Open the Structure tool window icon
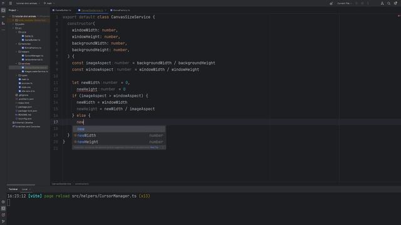Image resolution: width=401 pixels, height=225 pixels. pos(3,23)
